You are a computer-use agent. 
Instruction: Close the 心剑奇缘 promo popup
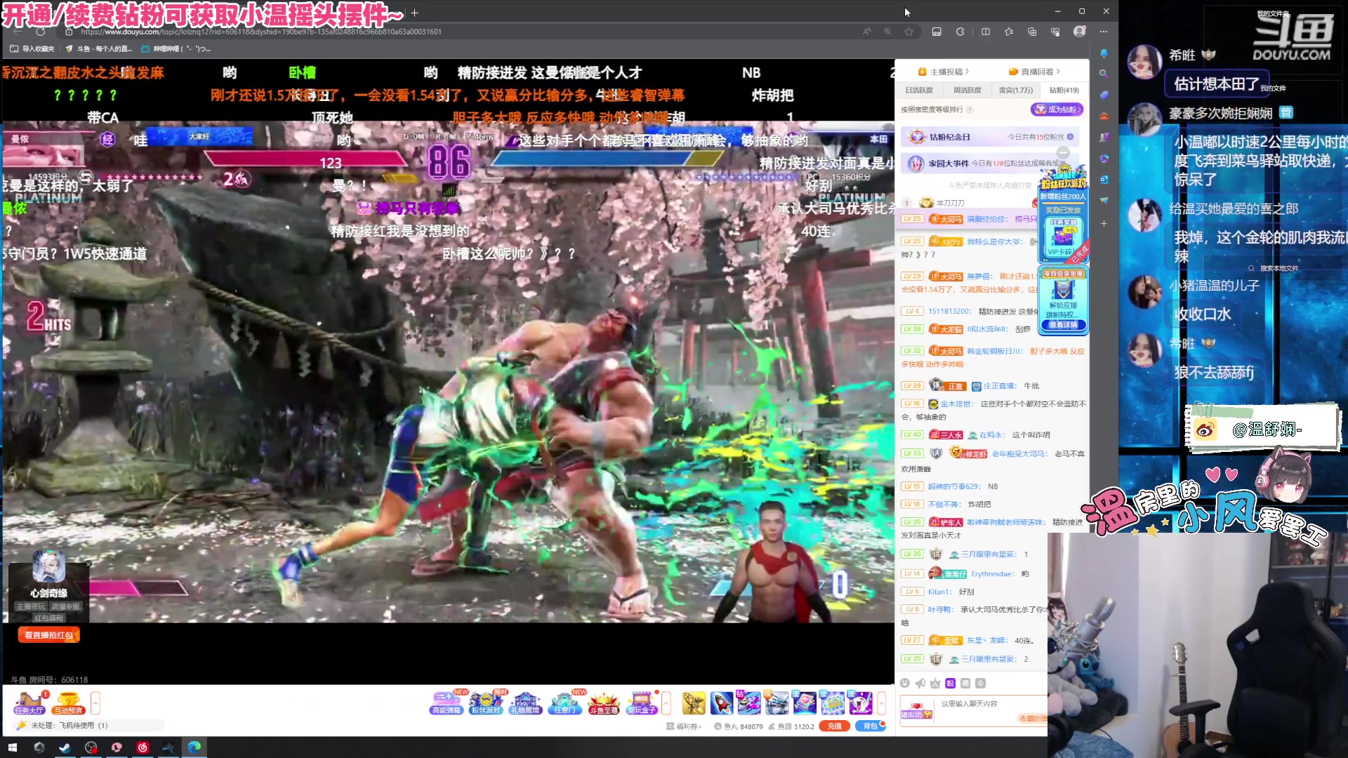point(88,564)
